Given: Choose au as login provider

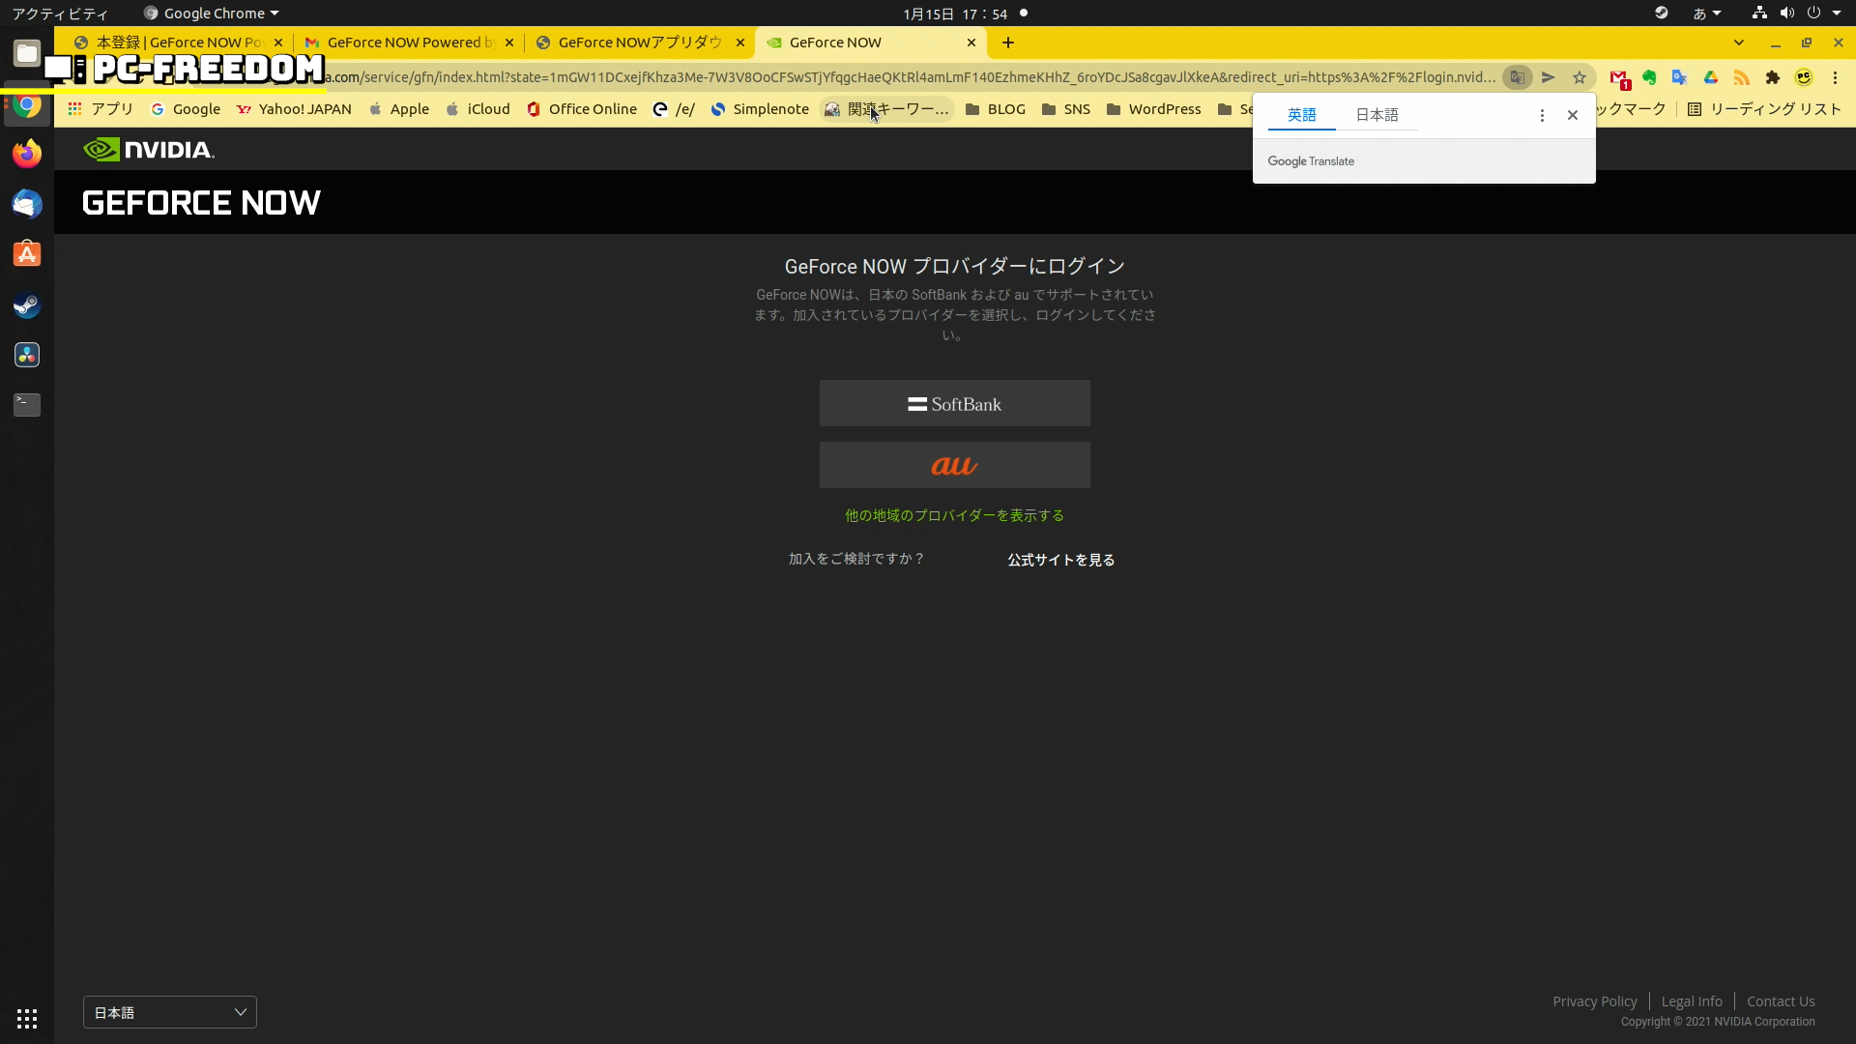Looking at the screenshot, I should (x=954, y=465).
